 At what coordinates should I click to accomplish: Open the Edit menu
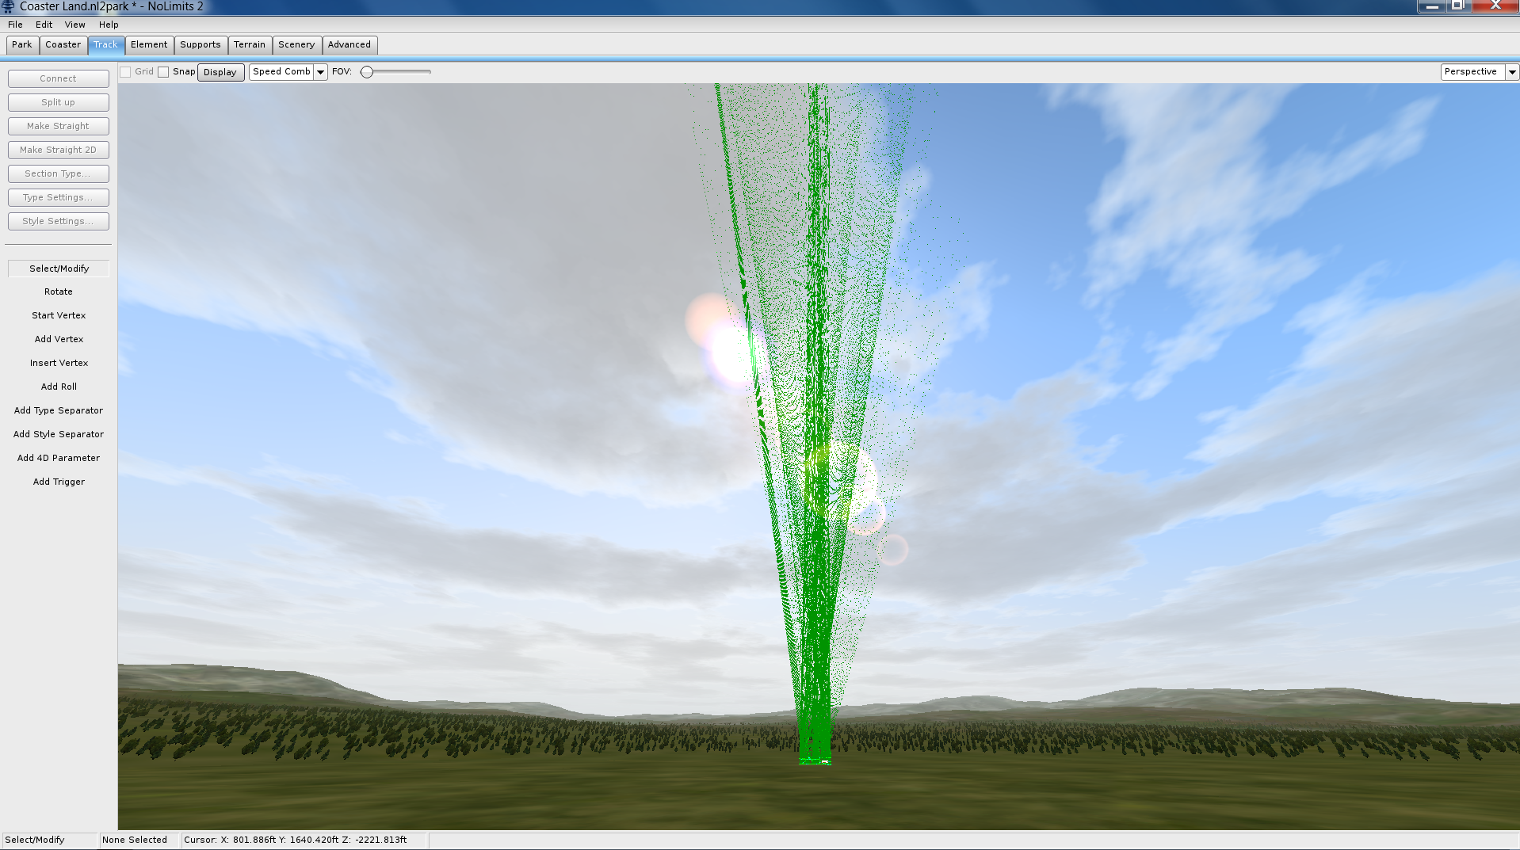44,25
